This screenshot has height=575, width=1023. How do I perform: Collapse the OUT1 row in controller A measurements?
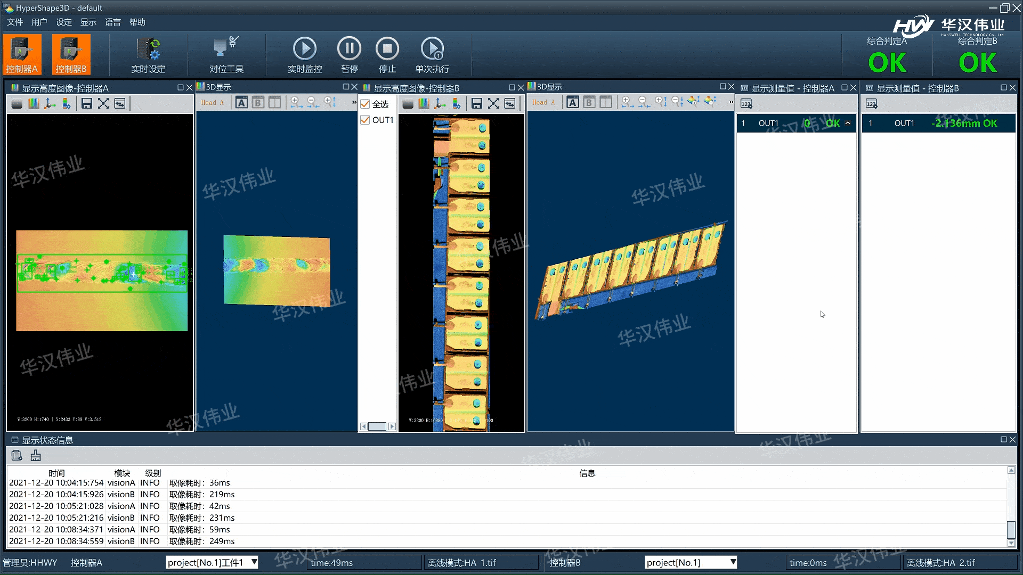click(x=848, y=123)
